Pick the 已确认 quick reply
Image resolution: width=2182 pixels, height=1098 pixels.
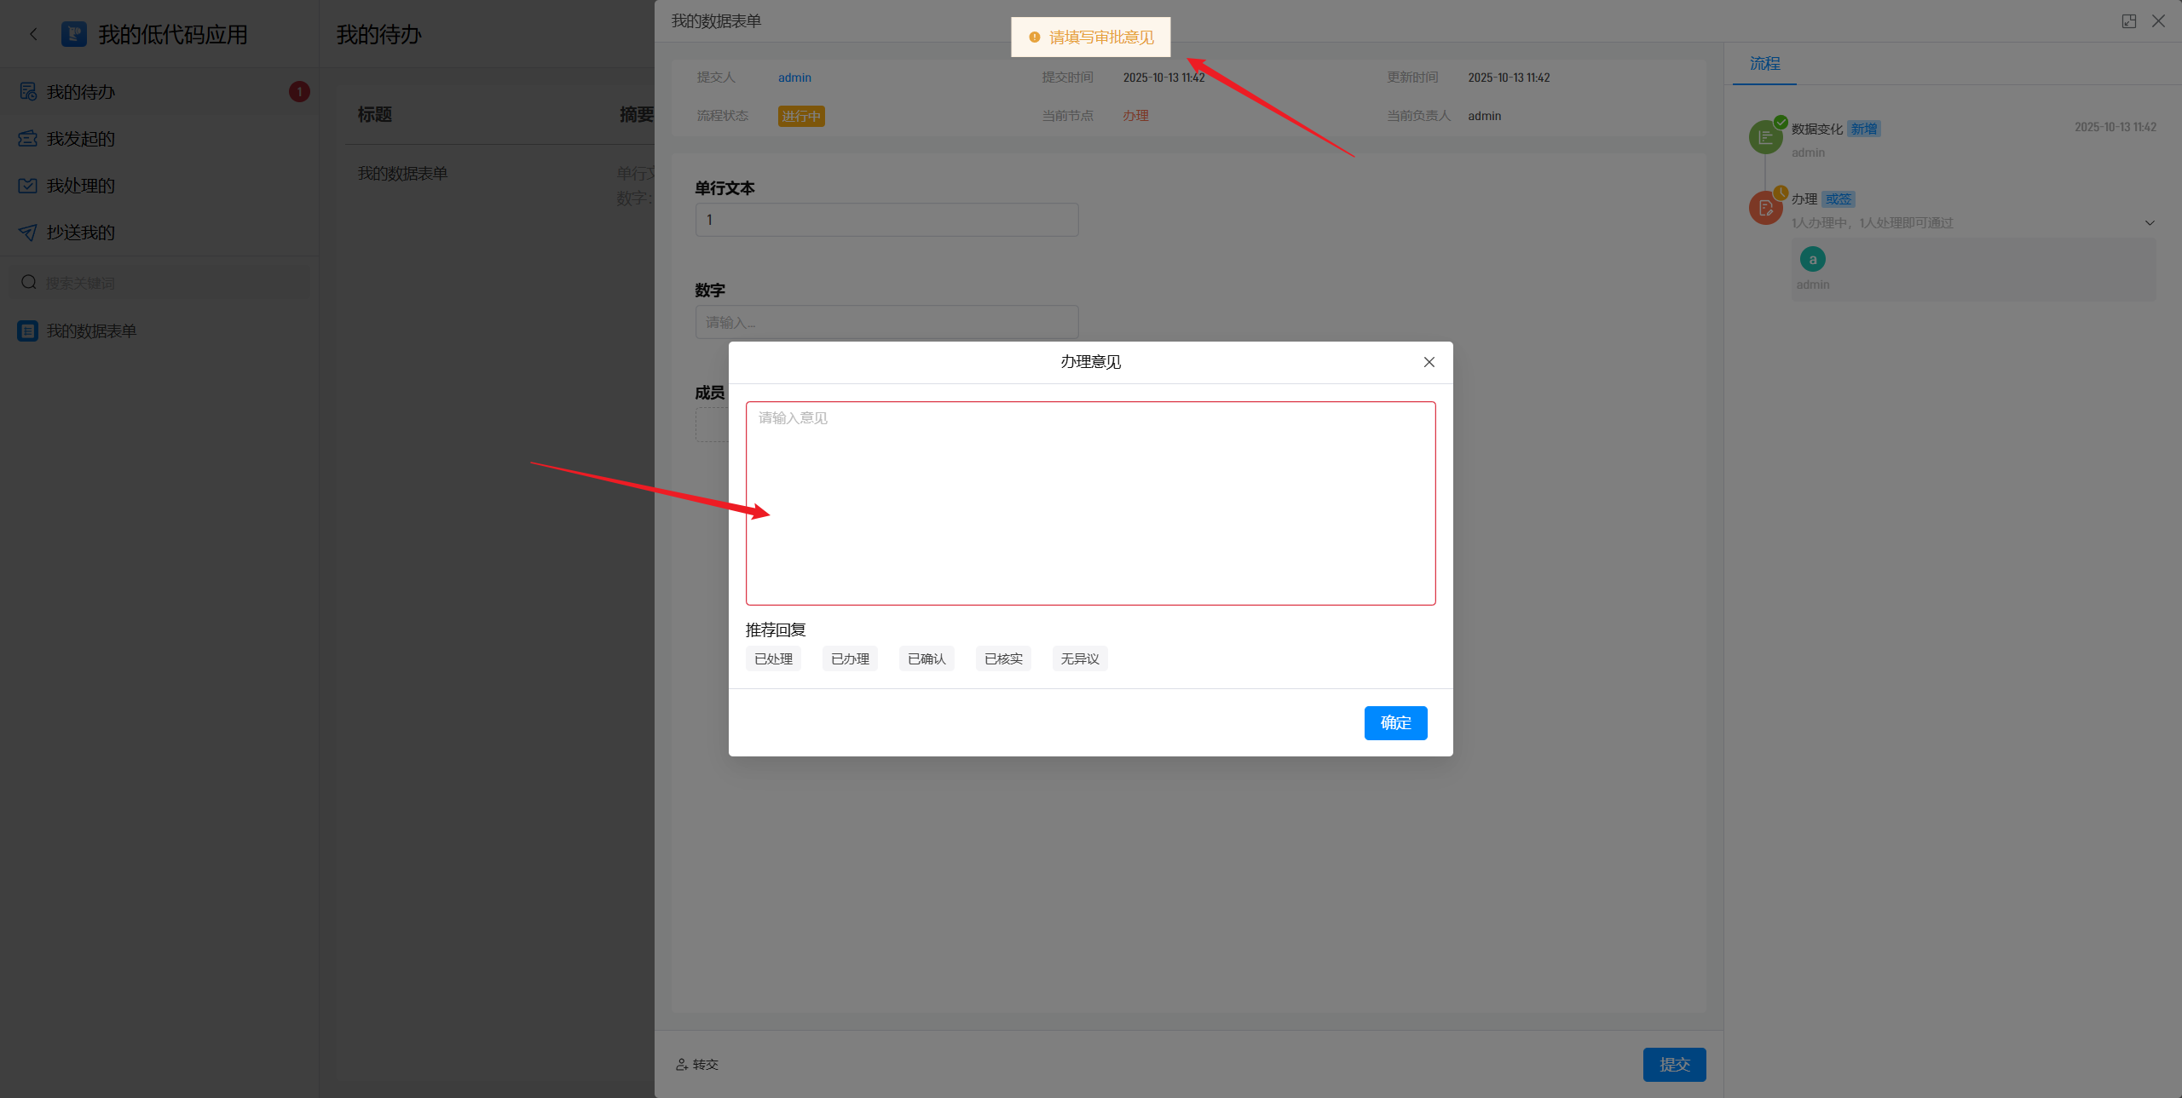point(926,658)
